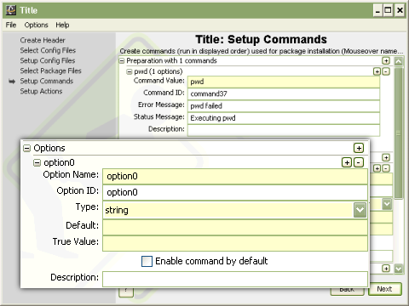Remove the pwd command with minus icon
The image size is (409, 306).
click(x=386, y=71)
